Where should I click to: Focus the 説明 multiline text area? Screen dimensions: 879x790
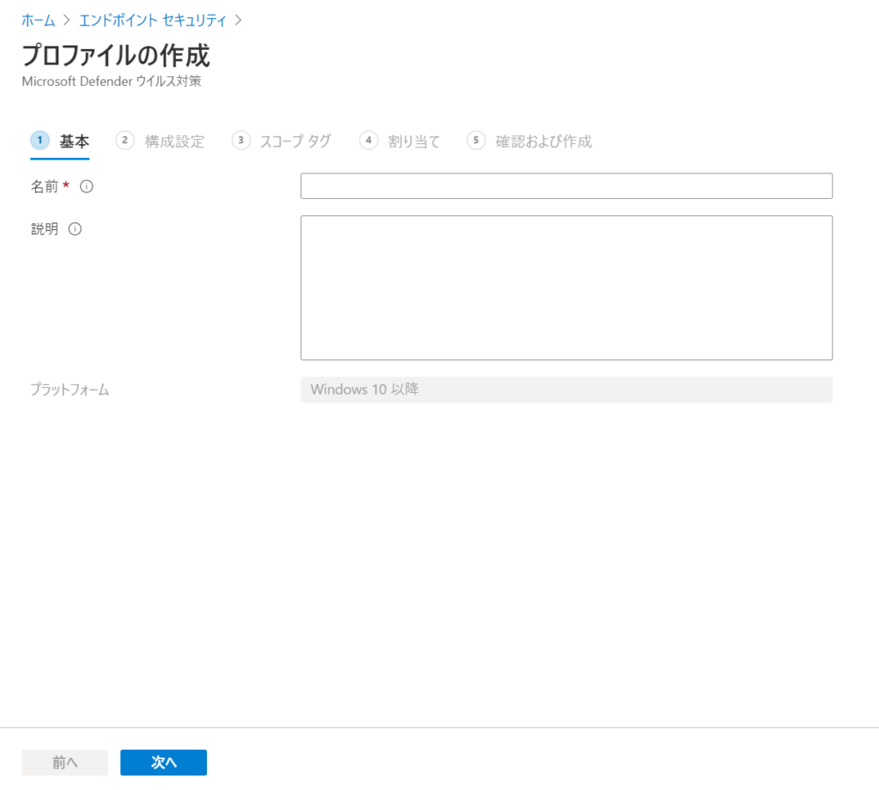567,288
